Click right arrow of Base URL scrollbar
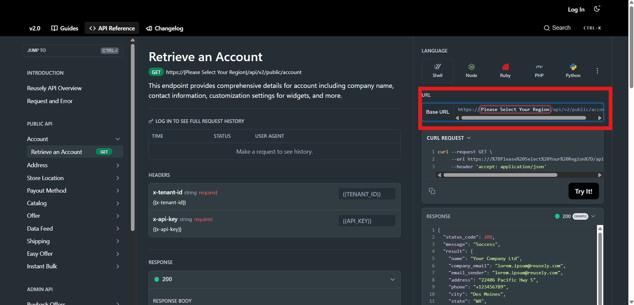 pyautogui.click(x=600, y=118)
